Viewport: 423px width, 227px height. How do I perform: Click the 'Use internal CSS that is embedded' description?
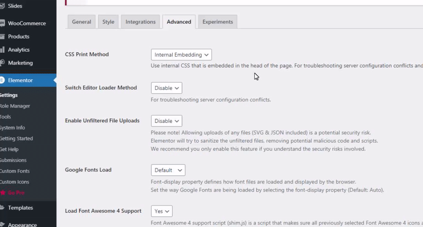point(287,65)
